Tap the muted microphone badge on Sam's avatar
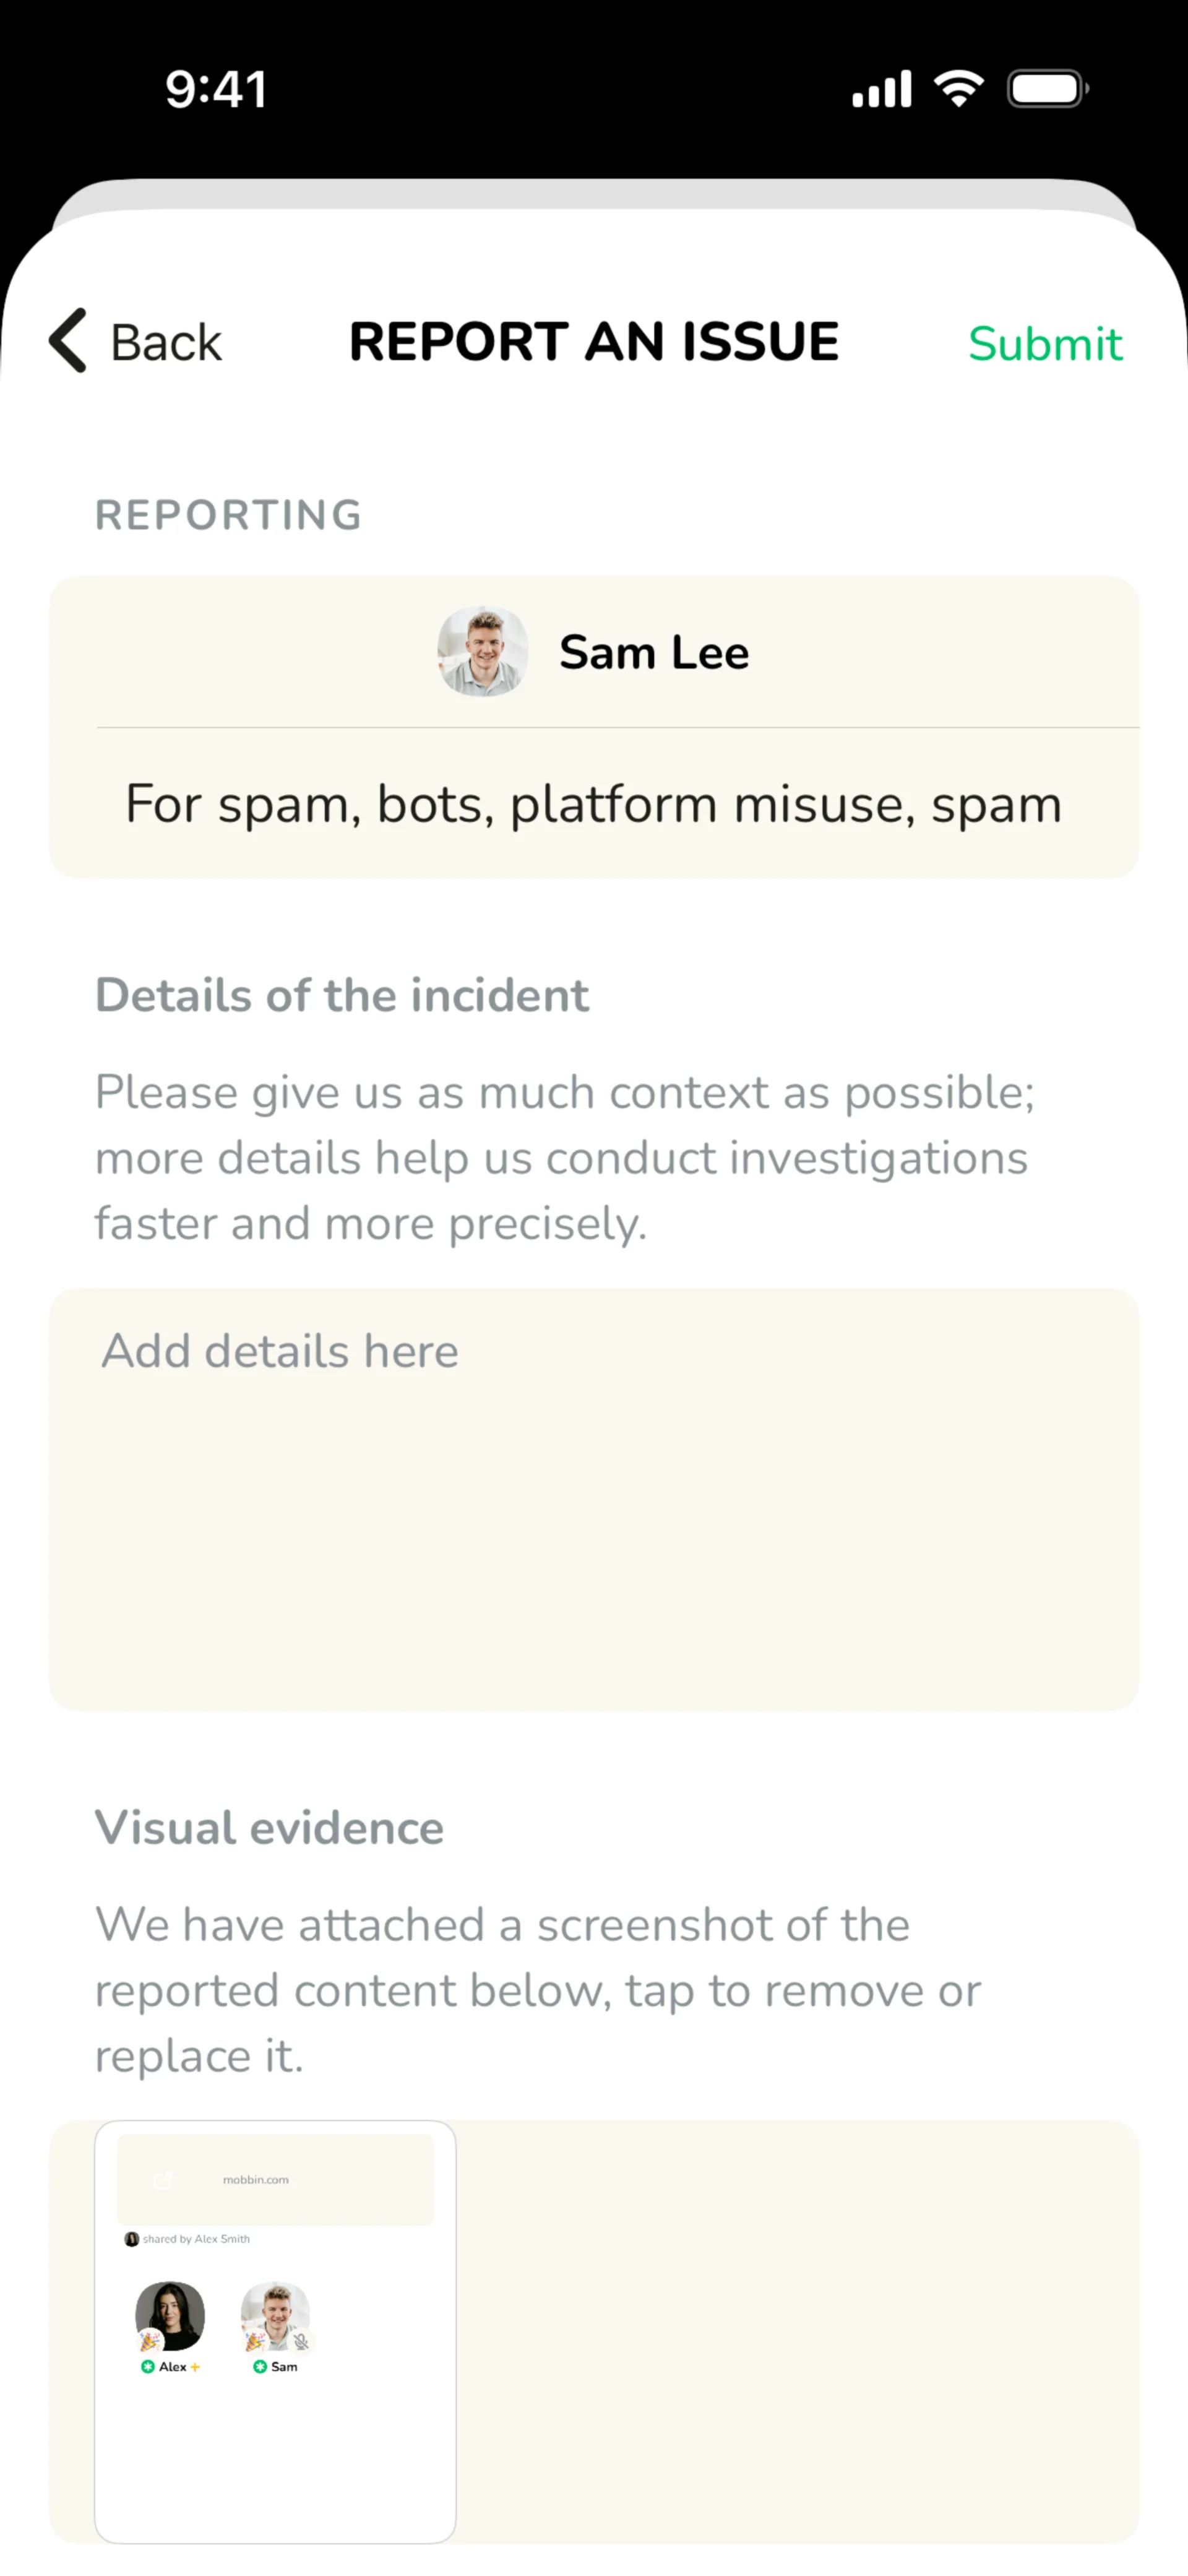Screen dimensions: 1188x2576 [301, 2341]
